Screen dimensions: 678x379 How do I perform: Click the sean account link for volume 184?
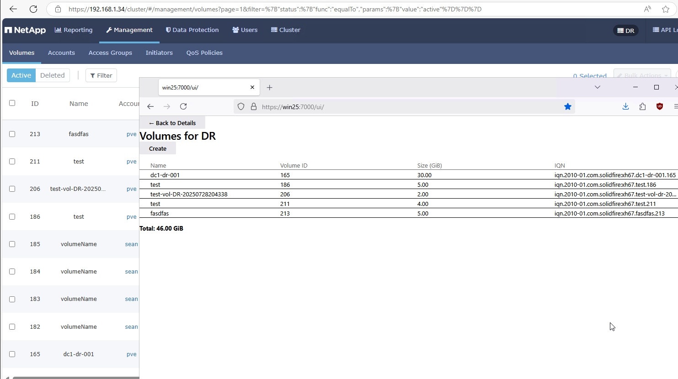[x=131, y=272]
